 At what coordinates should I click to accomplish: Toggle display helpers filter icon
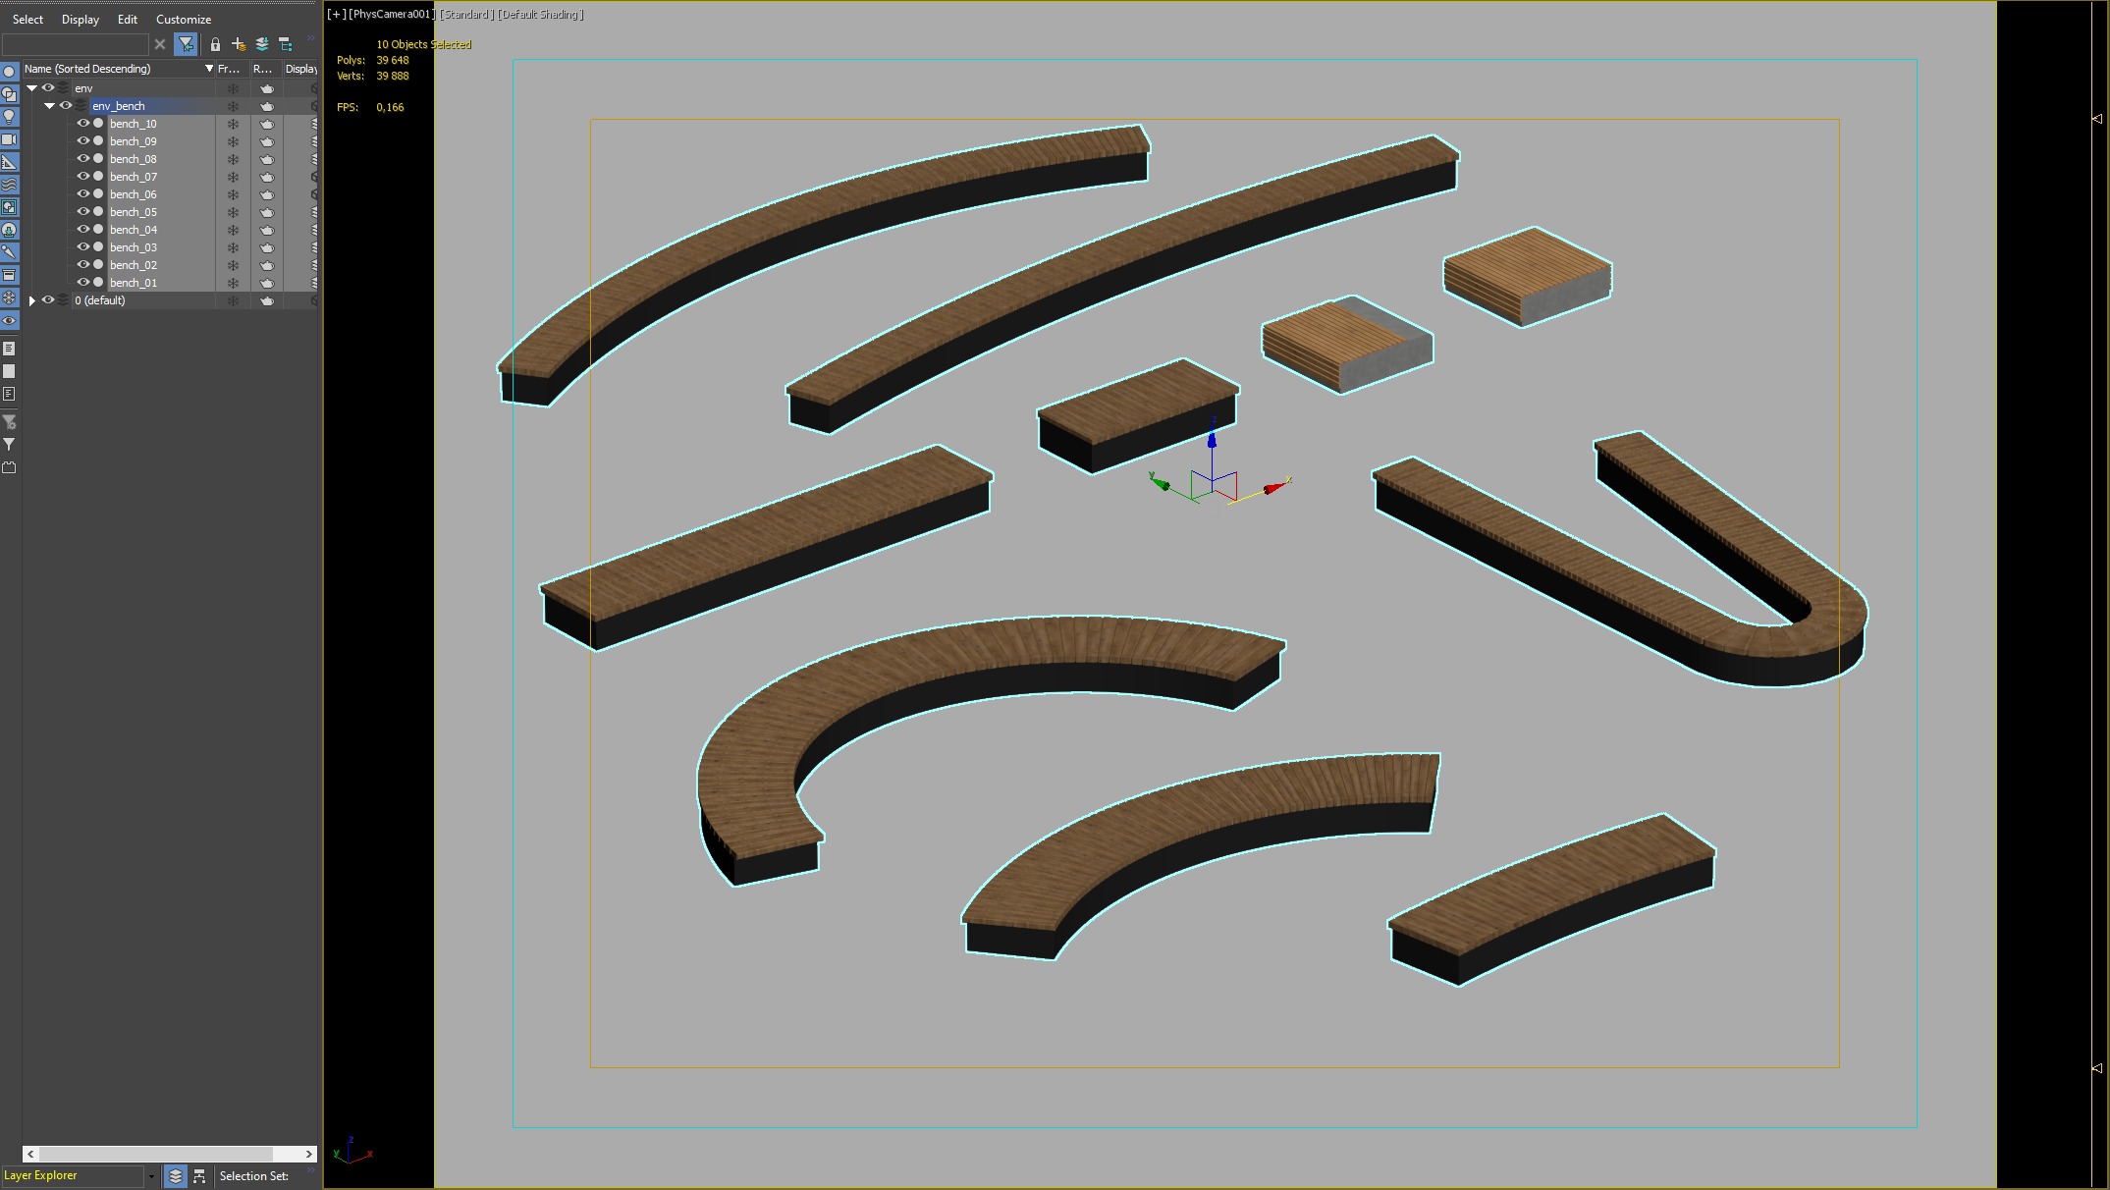point(9,162)
